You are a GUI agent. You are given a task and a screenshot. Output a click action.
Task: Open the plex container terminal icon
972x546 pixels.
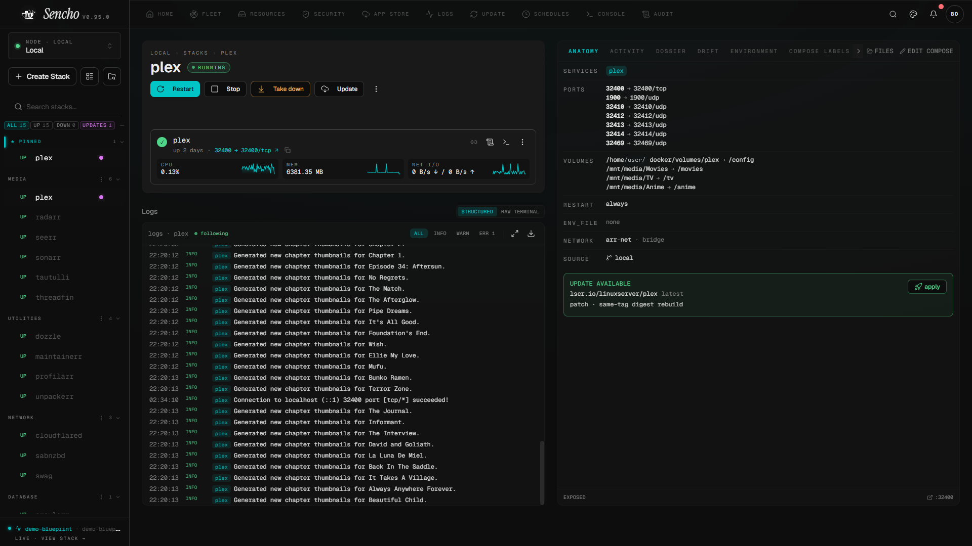click(x=506, y=142)
